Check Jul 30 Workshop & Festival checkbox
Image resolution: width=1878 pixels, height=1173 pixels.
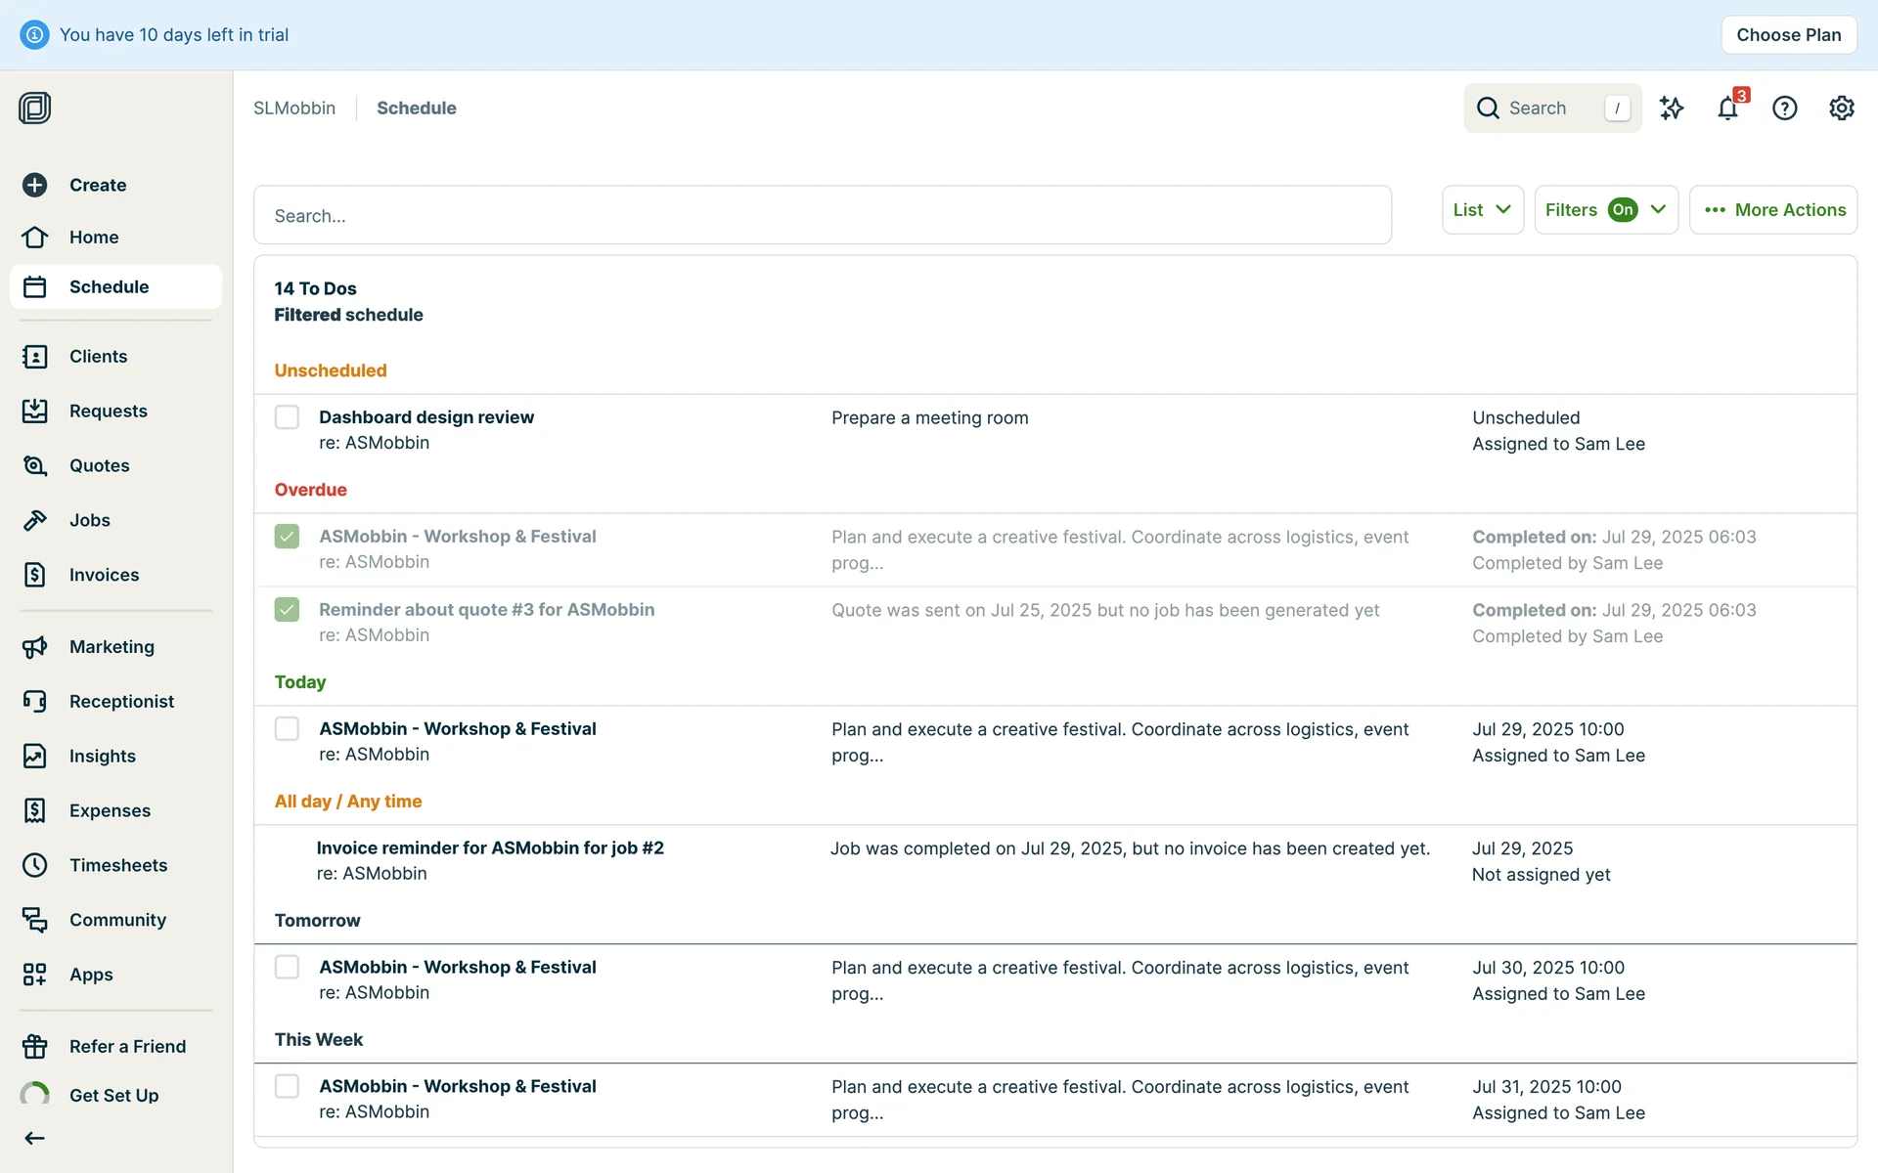coord(287,967)
